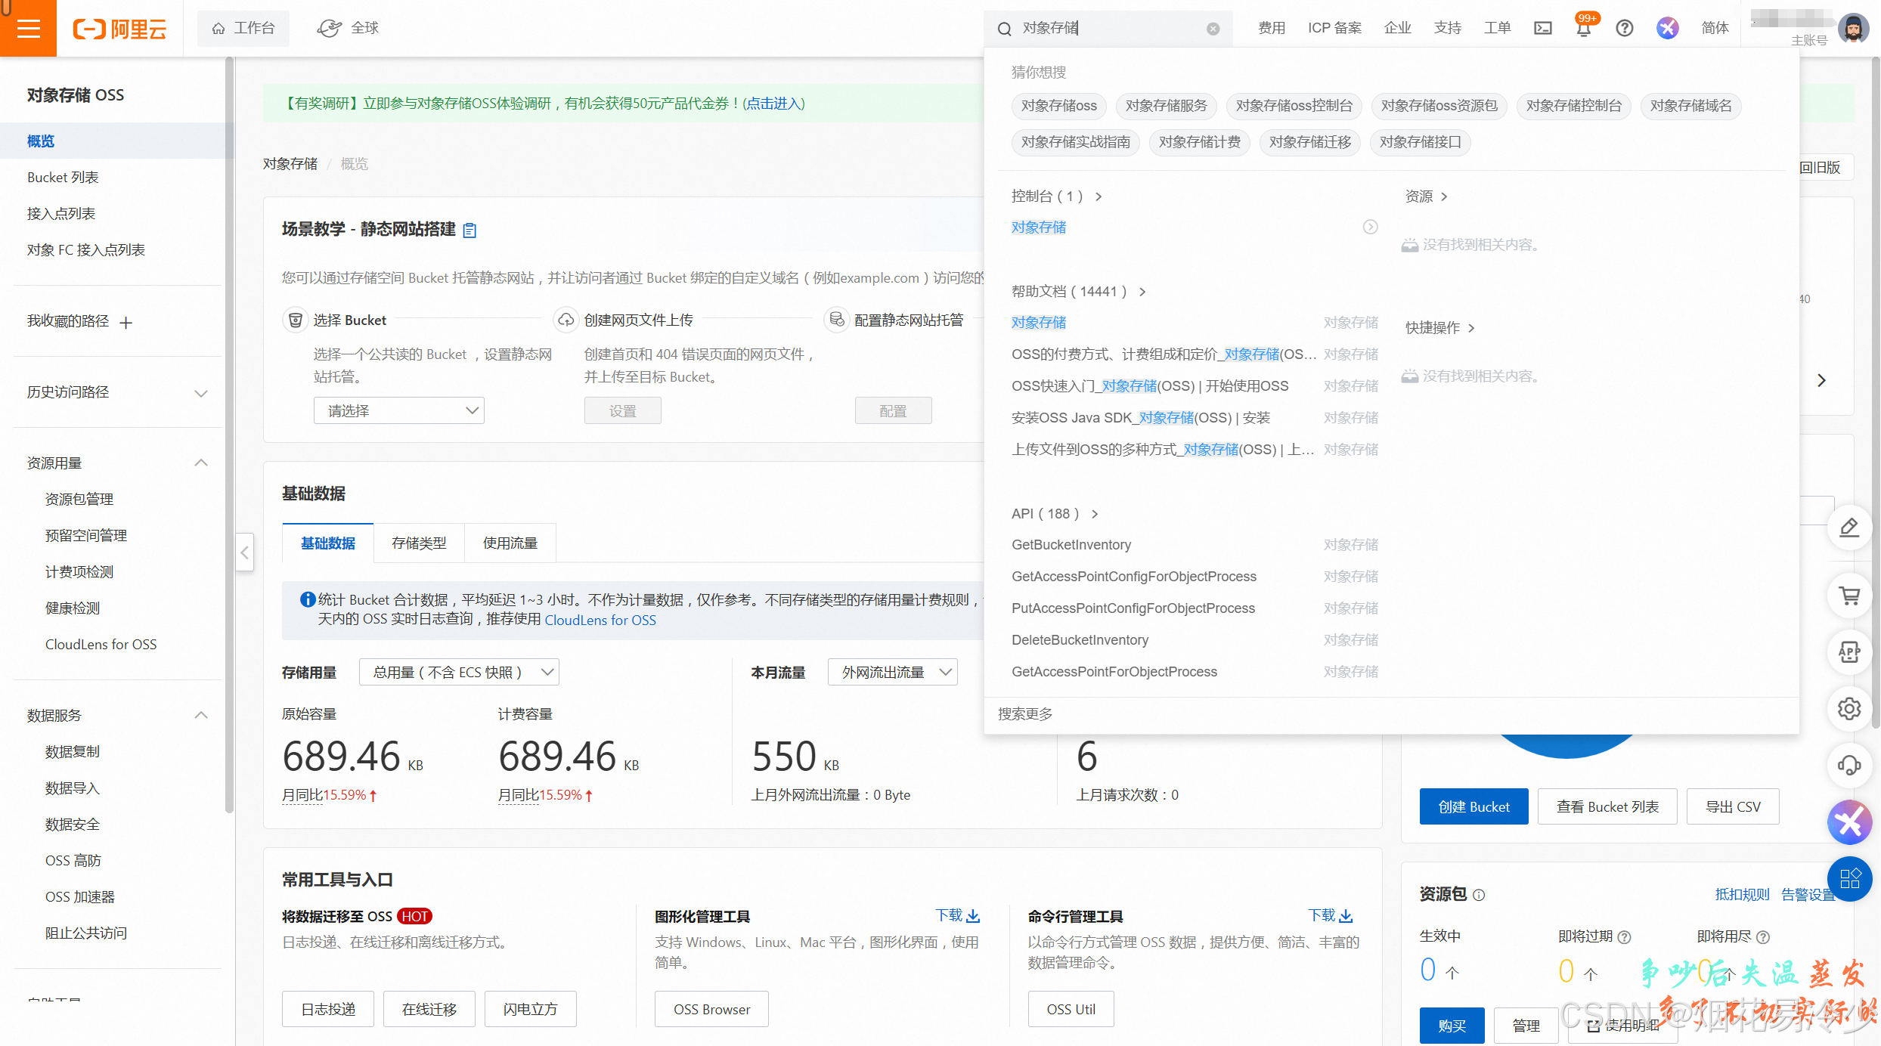Open the 请选择 Bucket dropdown
This screenshot has width=1881, height=1046.
398,410
